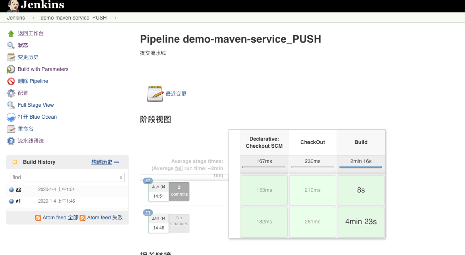Click the 流水线语法 help icon
465x255 pixels.
tap(11, 141)
